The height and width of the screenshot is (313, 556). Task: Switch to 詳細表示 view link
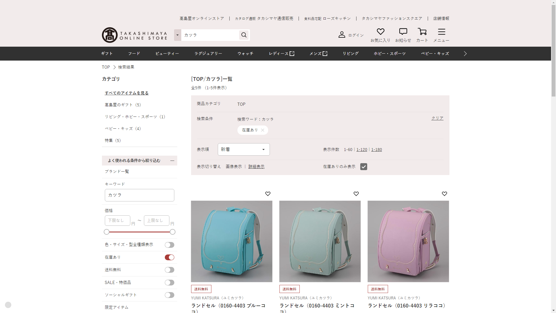[256, 167]
